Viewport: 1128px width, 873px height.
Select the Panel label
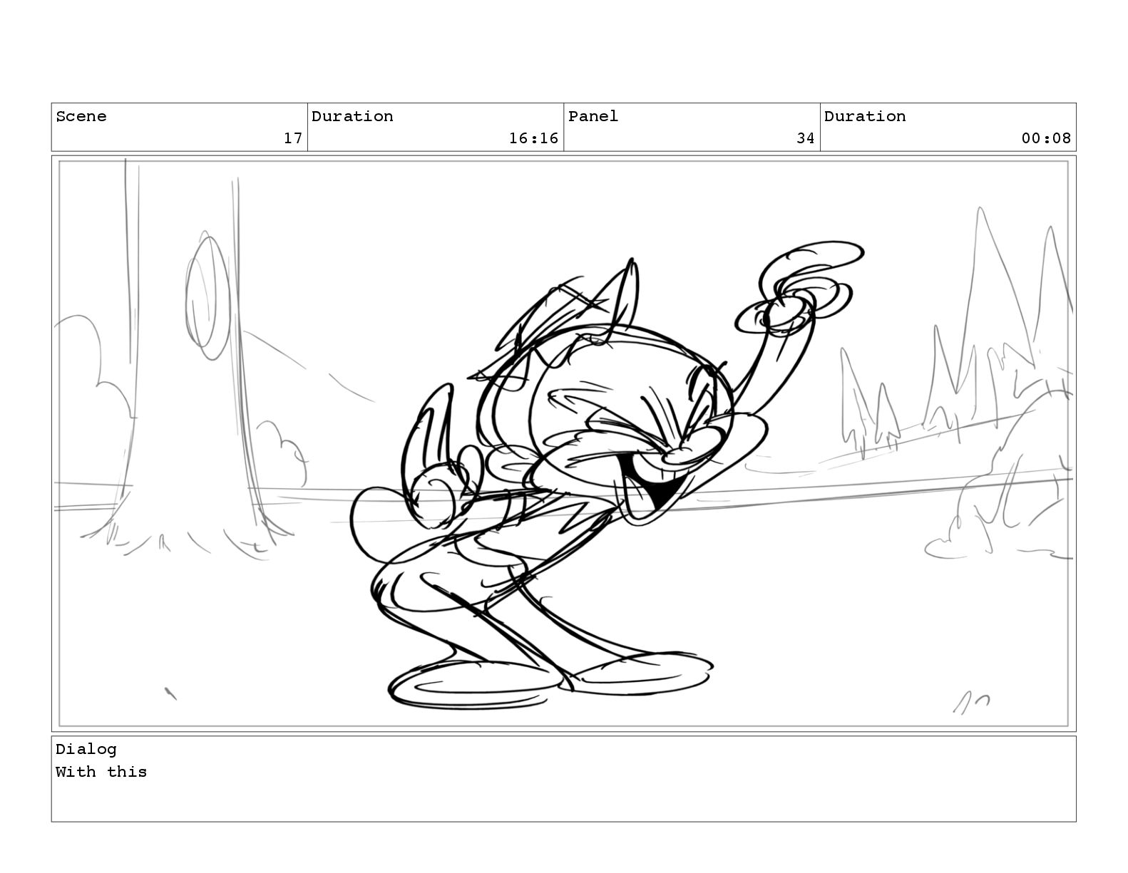(593, 116)
